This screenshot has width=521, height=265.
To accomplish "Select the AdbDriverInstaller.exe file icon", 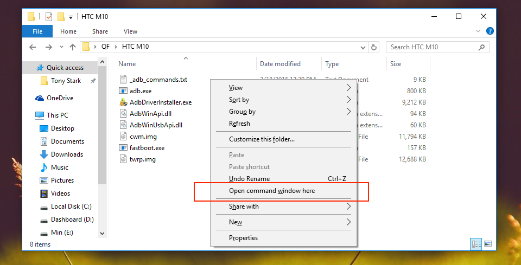I will 124,102.
